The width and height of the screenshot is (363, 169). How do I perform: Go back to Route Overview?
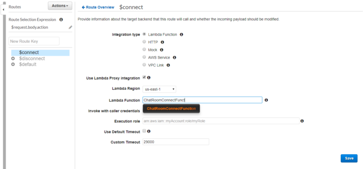(x=98, y=7)
